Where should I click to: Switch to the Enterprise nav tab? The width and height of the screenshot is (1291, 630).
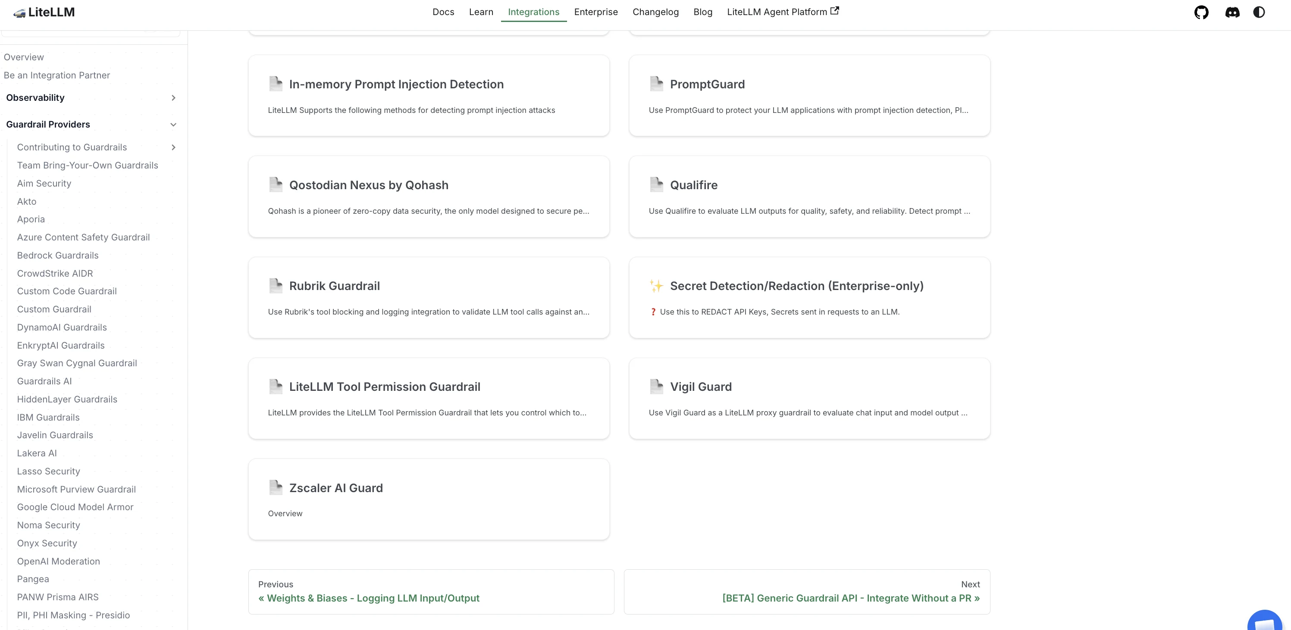click(596, 12)
